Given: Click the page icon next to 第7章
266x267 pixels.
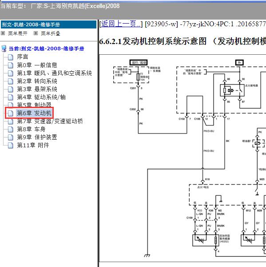Looking at the screenshot, I should click(11, 121).
